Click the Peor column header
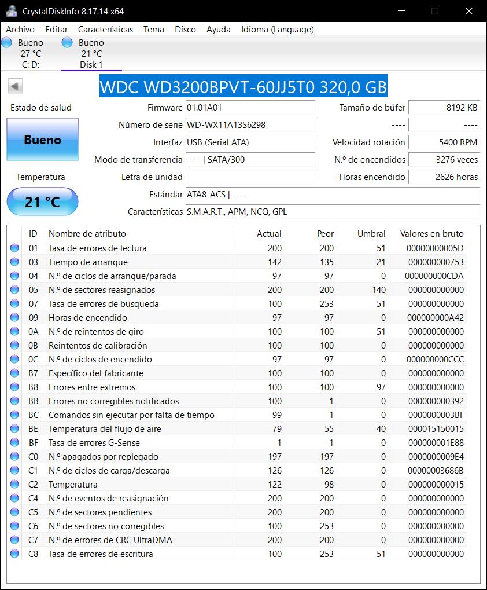Image resolution: width=487 pixels, height=590 pixels. click(311, 234)
